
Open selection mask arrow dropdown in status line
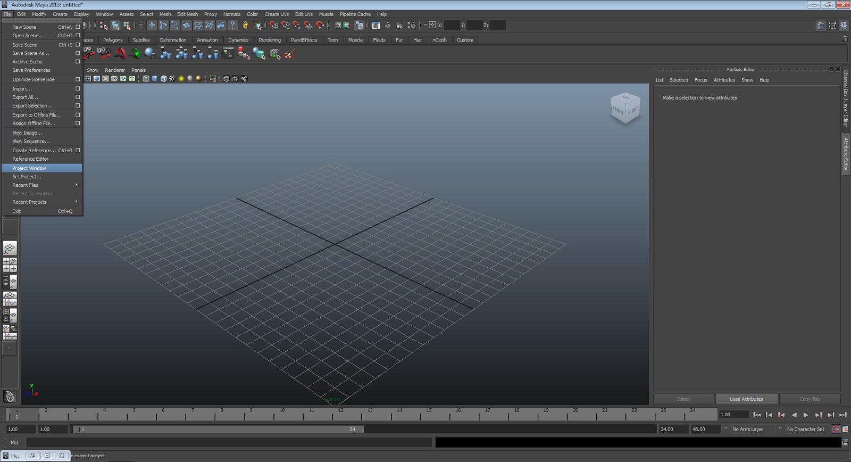point(141,25)
